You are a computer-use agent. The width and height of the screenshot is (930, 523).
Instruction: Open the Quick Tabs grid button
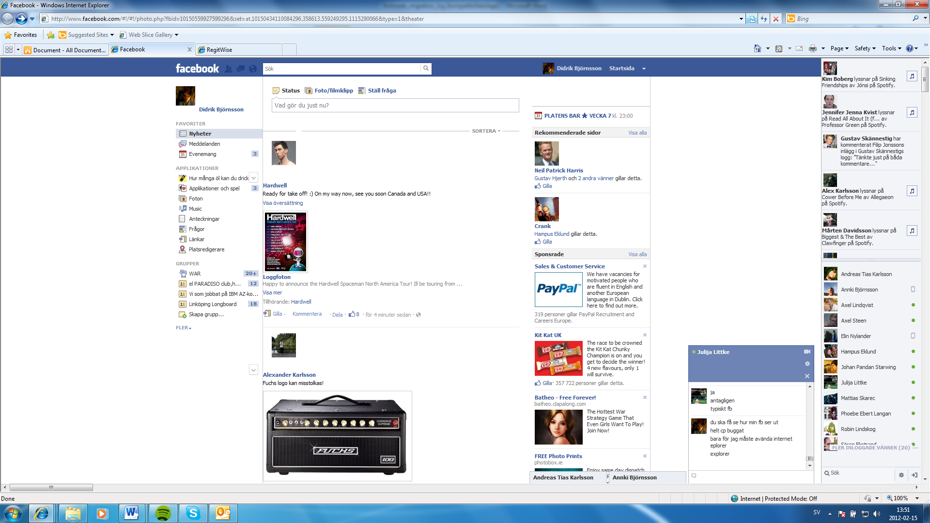coord(9,49)
